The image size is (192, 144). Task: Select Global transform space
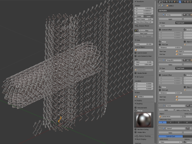coord(139,16)
